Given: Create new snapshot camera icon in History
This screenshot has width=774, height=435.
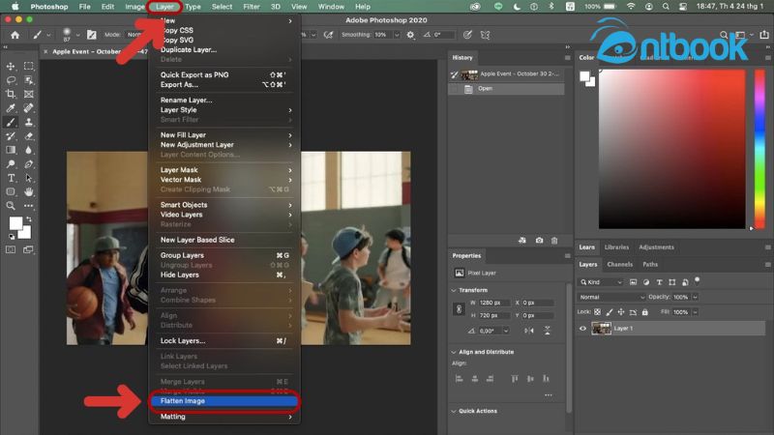Looking at the screenshot, I should [x=539, y=240].
